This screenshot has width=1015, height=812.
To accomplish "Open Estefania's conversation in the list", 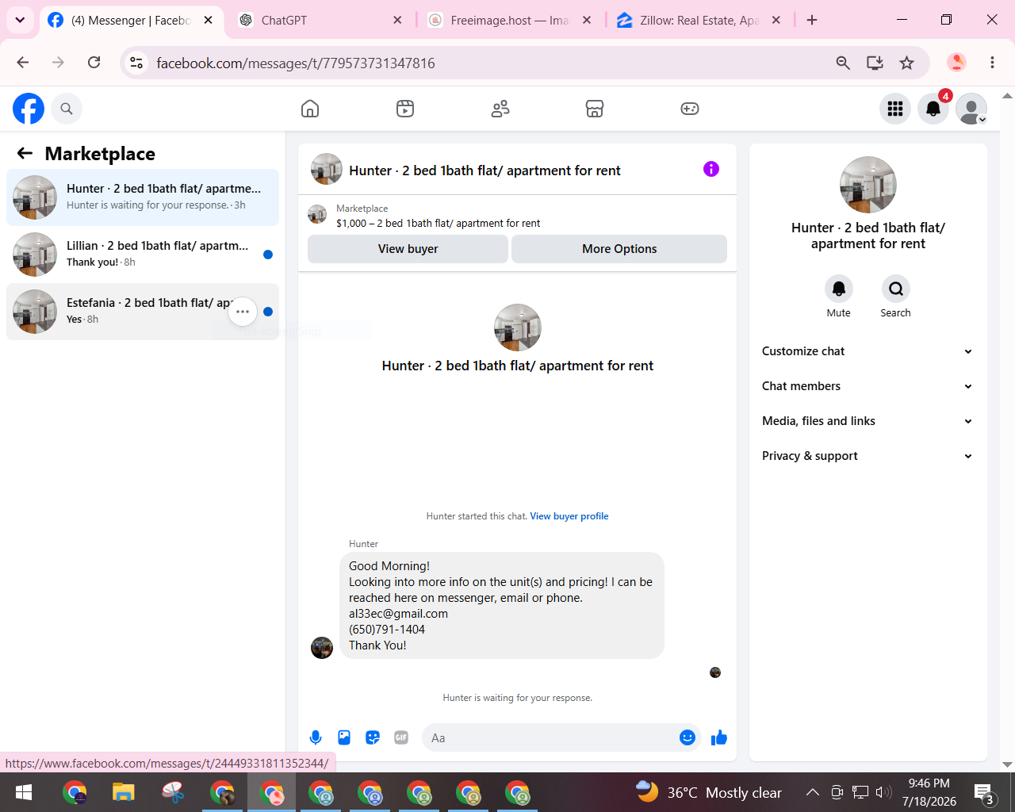I will [143, 312].
